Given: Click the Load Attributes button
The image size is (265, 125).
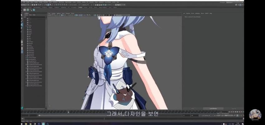Looking at the screenshot, I should [213, 109].
